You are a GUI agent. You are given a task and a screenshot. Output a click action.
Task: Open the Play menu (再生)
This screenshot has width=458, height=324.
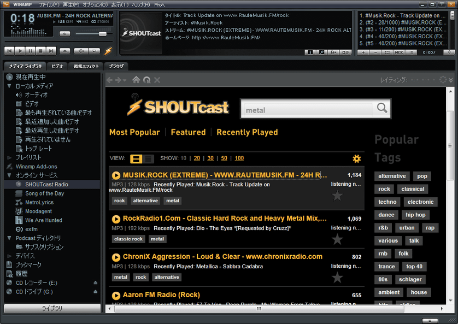[71, 5]
